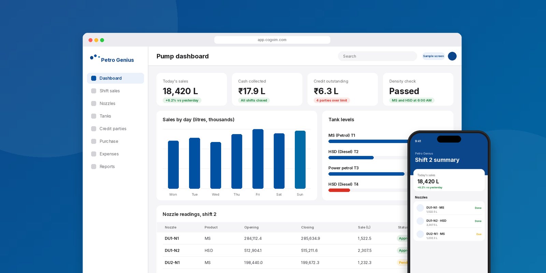Click the Credit parties sidebar icon
This screenshot has height=273, width=546.
point(94,129)
